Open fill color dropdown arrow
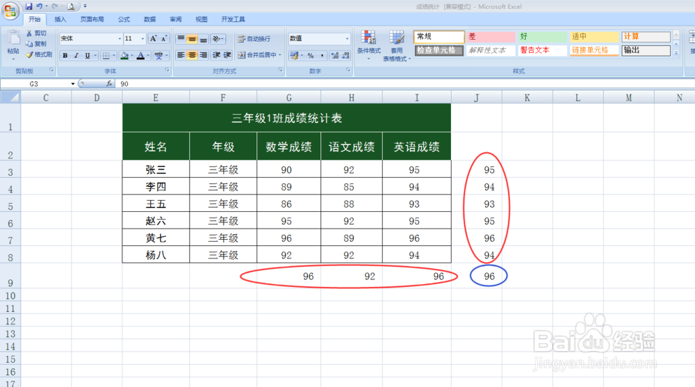The width and height of the screenshot is (695, 387). [x=131, y=56]
